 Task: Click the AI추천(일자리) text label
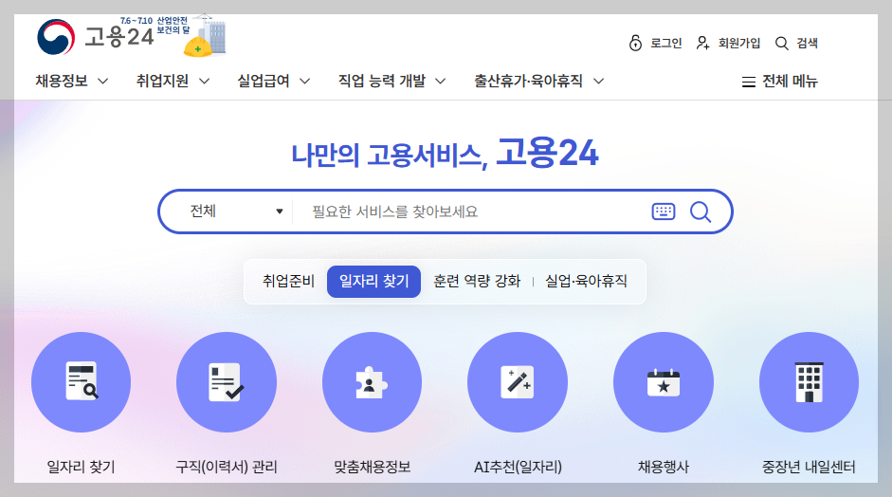point(518,467)
